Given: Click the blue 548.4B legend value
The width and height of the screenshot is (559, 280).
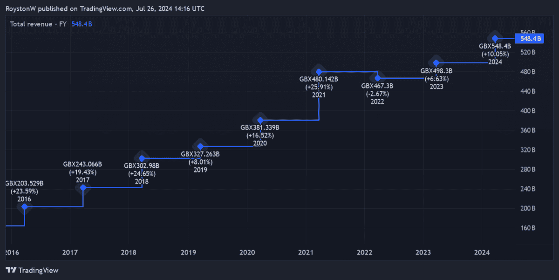Looking at the screenshot, I should 82,24.
